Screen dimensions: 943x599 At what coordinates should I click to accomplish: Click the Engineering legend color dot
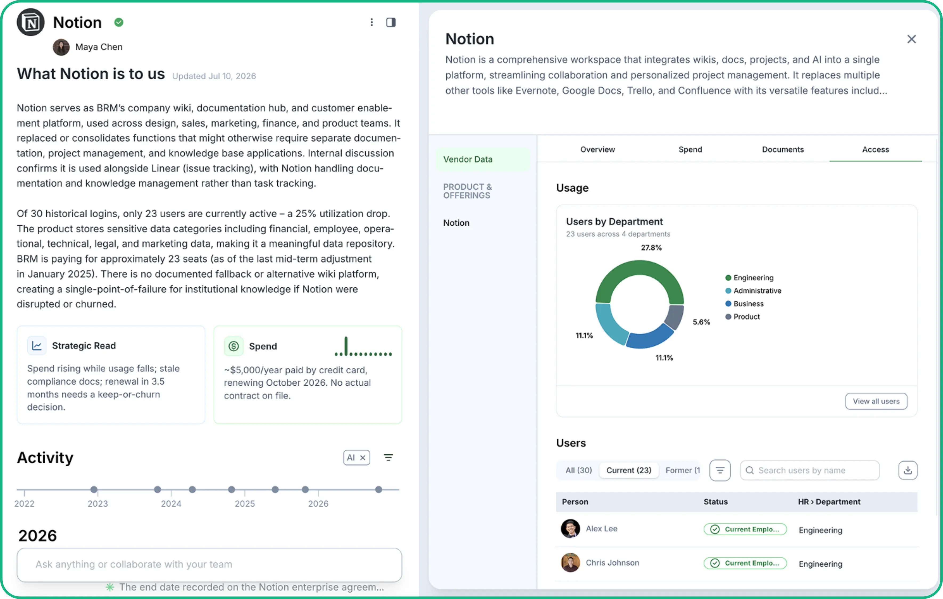[x=729, y=278]
